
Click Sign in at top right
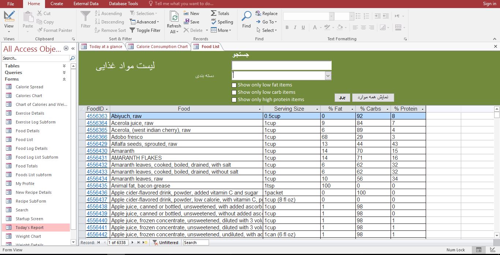489,4
